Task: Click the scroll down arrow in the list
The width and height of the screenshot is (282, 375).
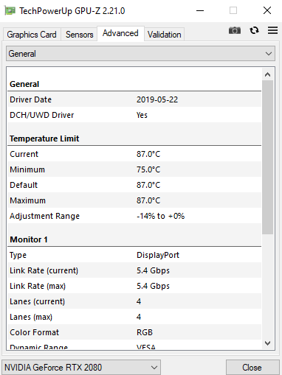Action: pyautogui.click(x=267, y=343)
